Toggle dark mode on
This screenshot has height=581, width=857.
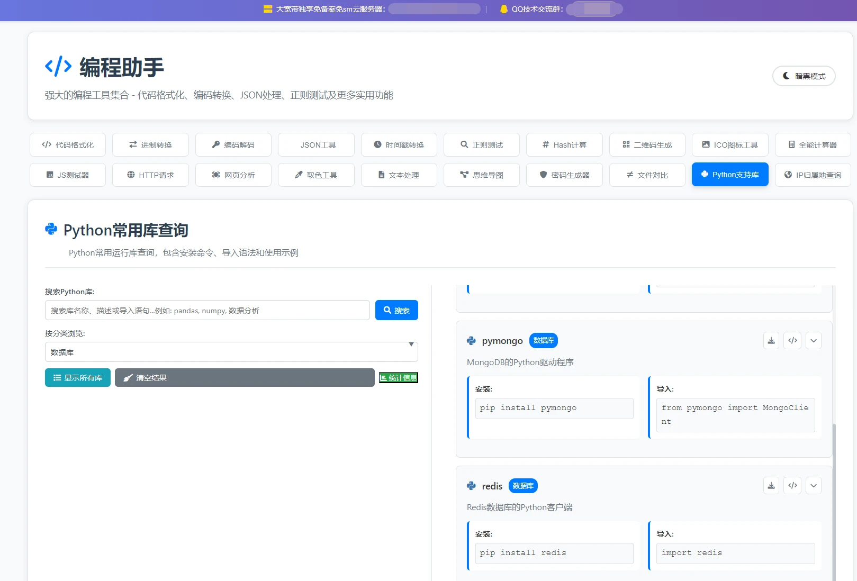(x=804, y=76)
